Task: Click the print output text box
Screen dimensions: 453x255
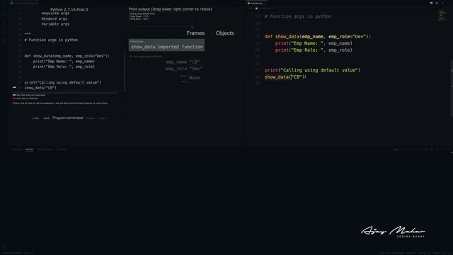Action: 161,19
